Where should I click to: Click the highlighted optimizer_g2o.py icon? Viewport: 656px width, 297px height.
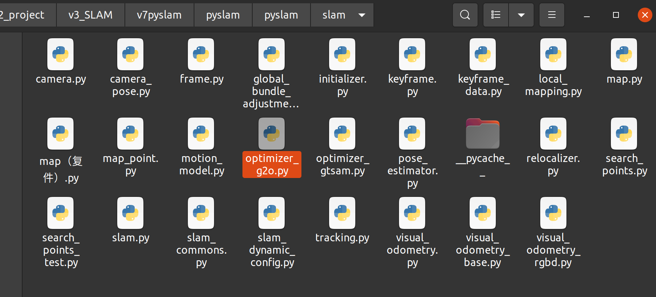(272, 134)
